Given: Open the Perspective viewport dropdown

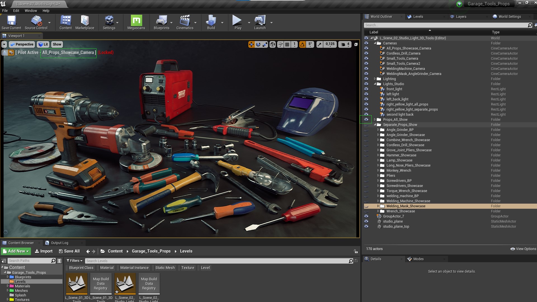Looking at the screenshot, I should point(22,44).
